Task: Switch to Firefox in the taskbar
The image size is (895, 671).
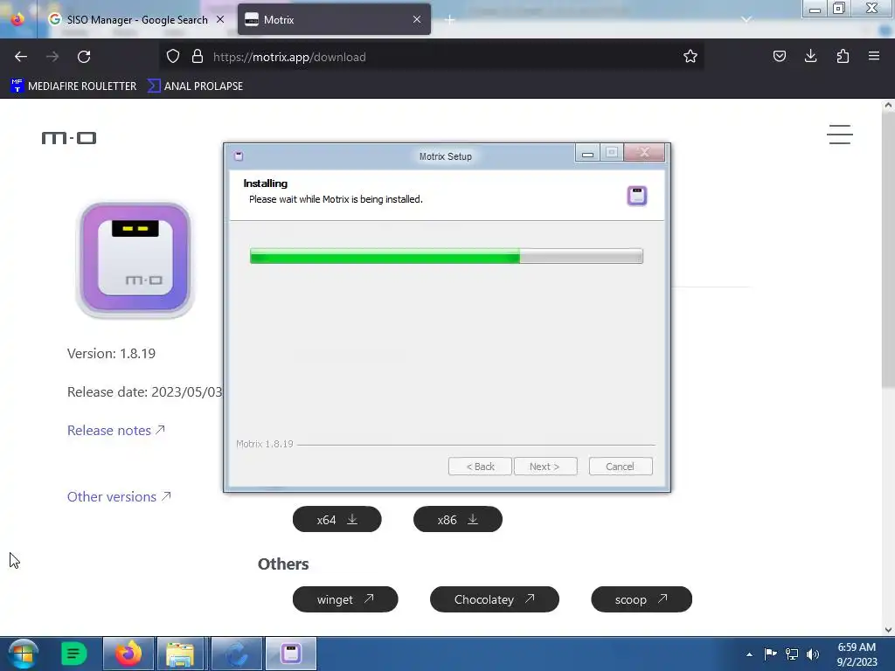Action: pos(128,654)
